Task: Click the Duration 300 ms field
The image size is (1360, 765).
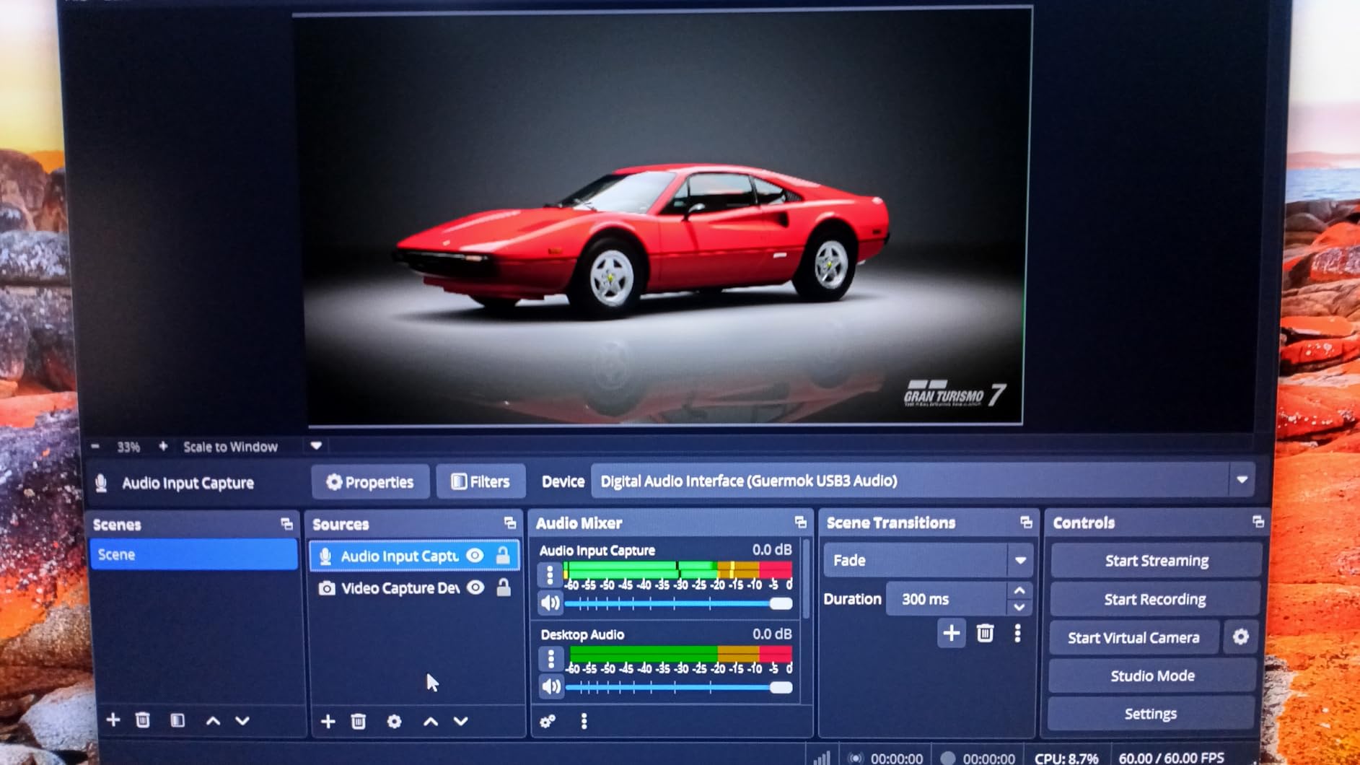Action: pyautogui.click(x=946, y=599)
